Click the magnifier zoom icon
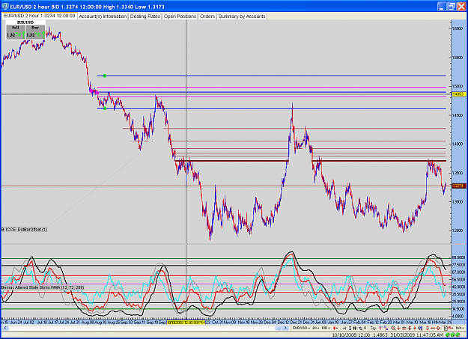Viewport: 468px width, 339px height. click(393, 328)
